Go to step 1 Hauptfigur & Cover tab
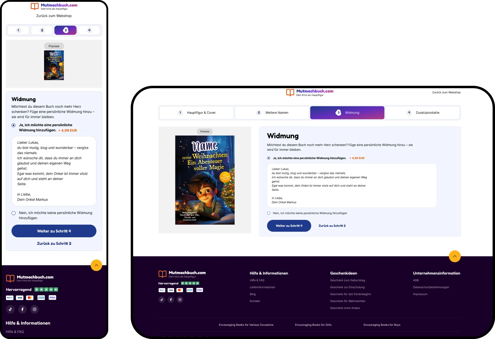495x339 pixels. (197, 113)
